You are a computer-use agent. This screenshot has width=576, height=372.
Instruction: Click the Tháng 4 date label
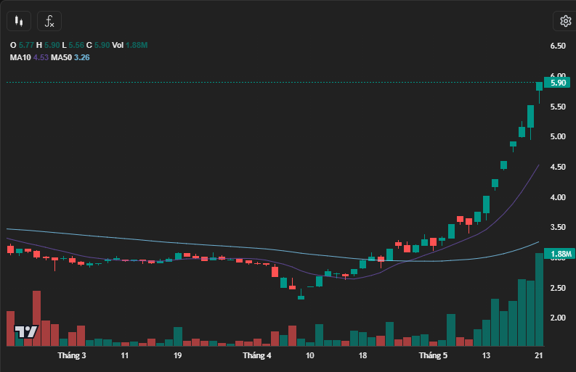[x=257, y=356]
